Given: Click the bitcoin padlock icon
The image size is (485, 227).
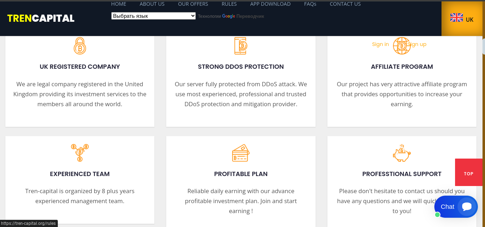Looking at the screenshot, I should [80, 46].
